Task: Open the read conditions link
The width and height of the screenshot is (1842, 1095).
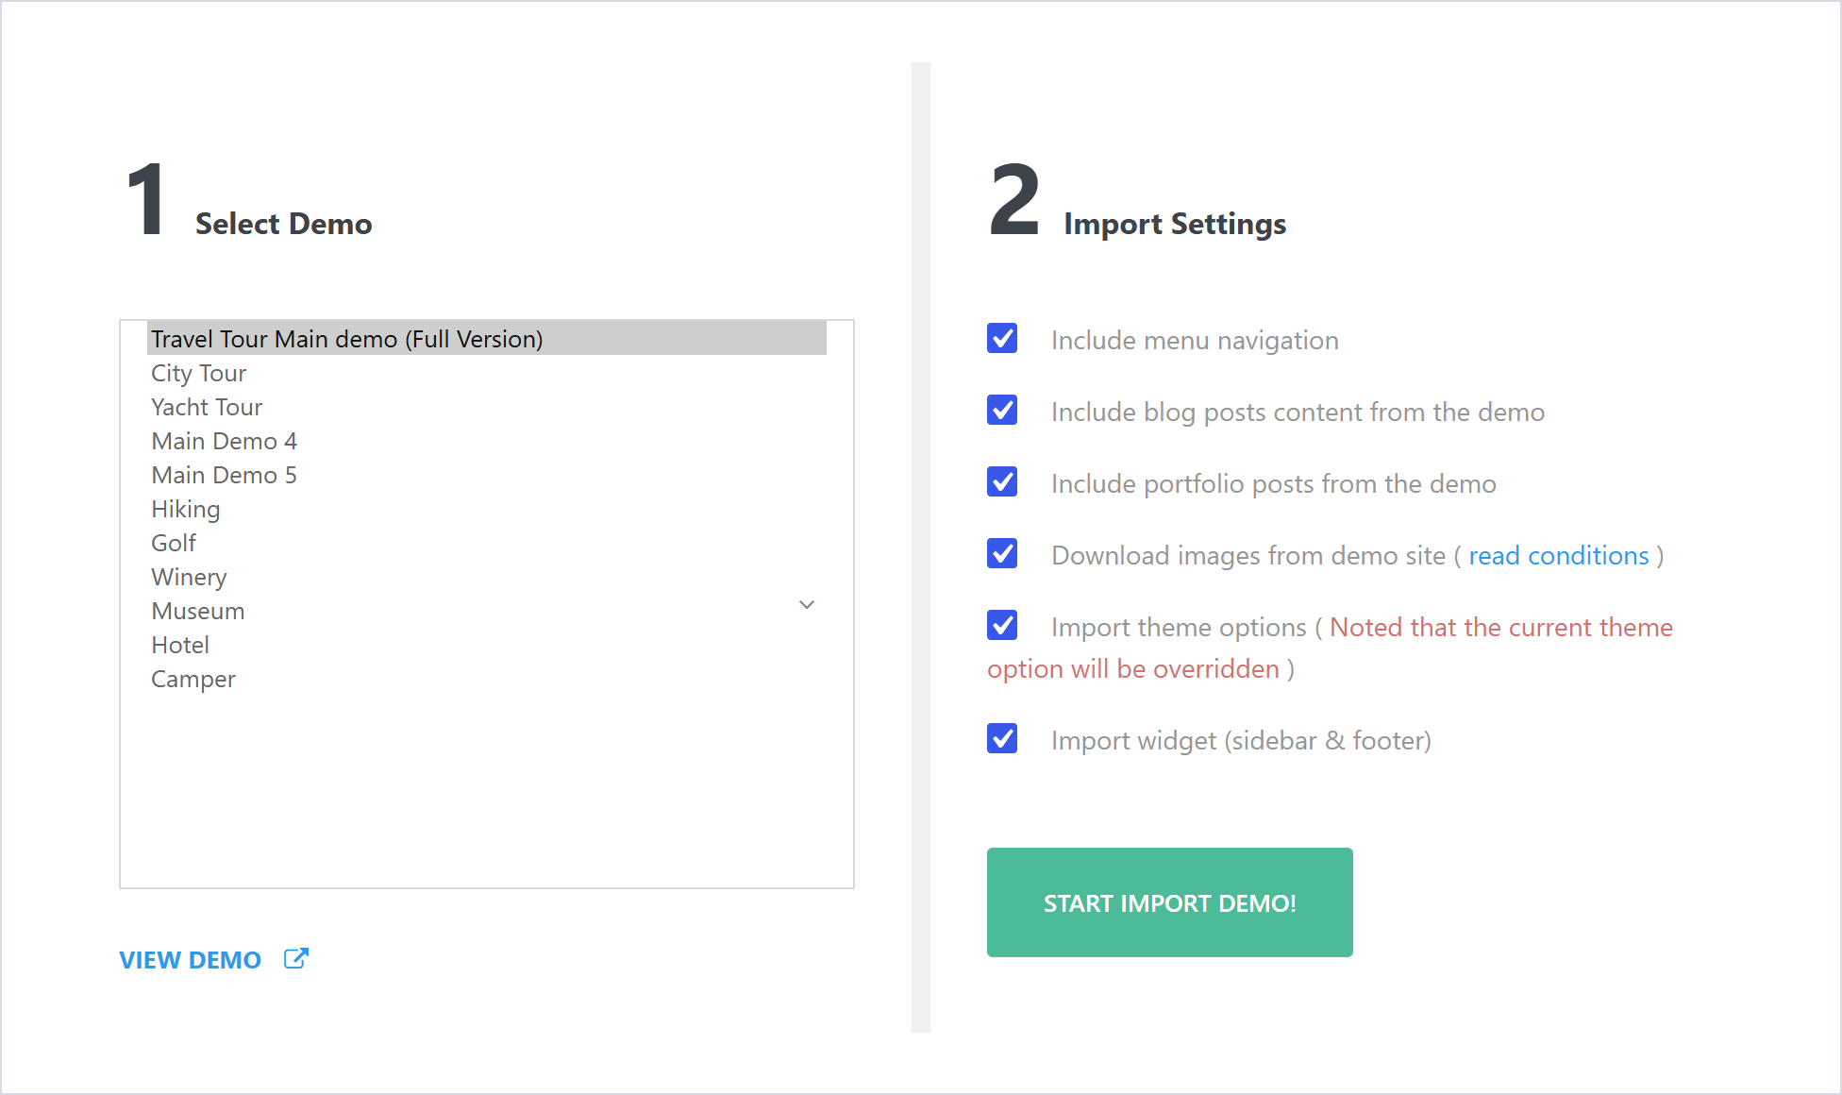Action: [1558, 555]
